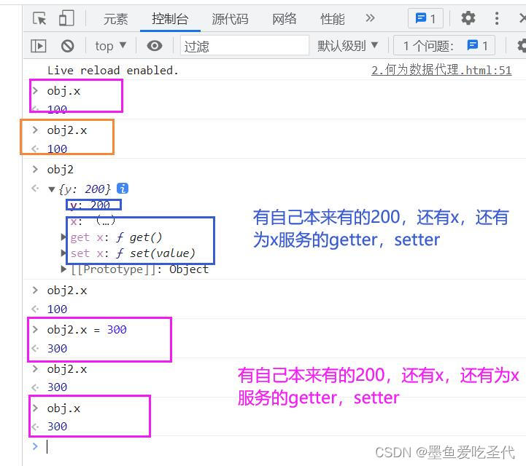Expand the set x: ƒ set(value) entry
Screen dimensions: 526x466
pos(63,253)
